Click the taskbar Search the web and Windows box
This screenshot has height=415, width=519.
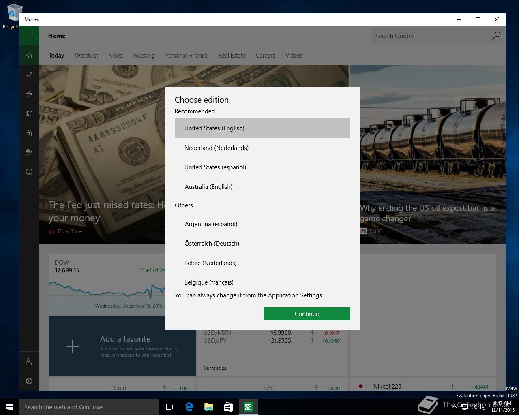89,407
